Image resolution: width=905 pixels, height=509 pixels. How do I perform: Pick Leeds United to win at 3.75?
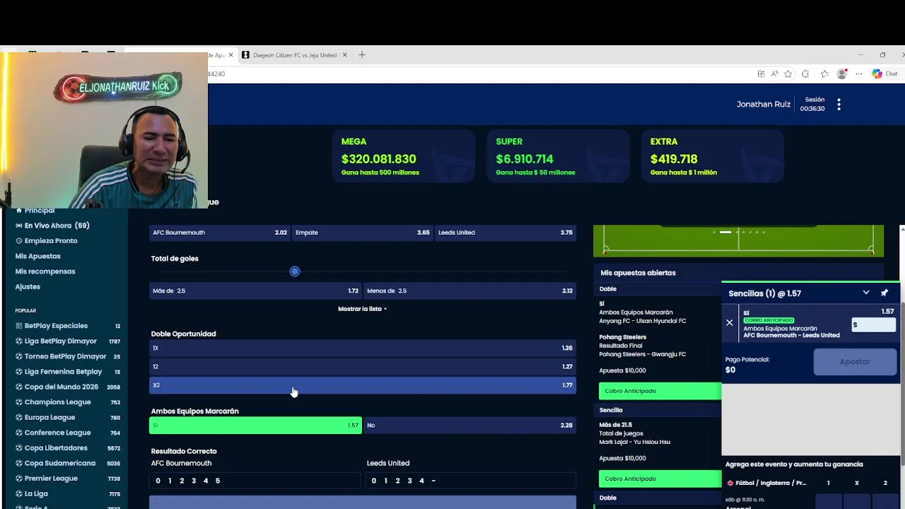[x=505, y=233]
